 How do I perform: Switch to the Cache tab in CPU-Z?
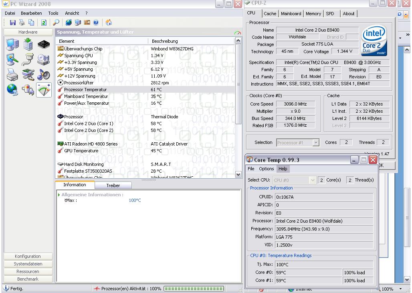pos(270,14)
